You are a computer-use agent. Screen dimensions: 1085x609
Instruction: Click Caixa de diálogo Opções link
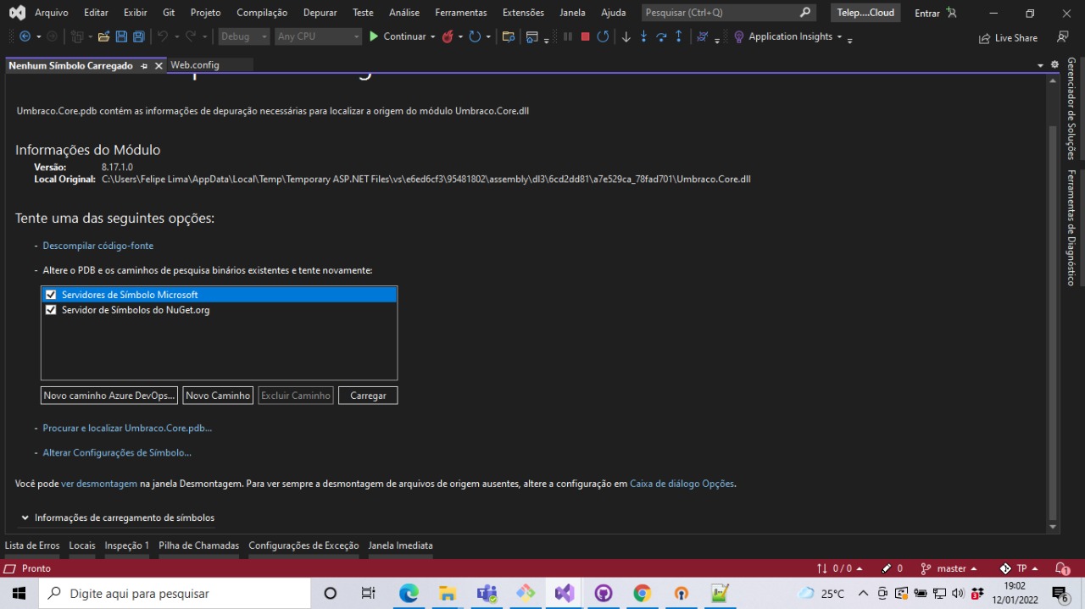(x=682, y=484)
